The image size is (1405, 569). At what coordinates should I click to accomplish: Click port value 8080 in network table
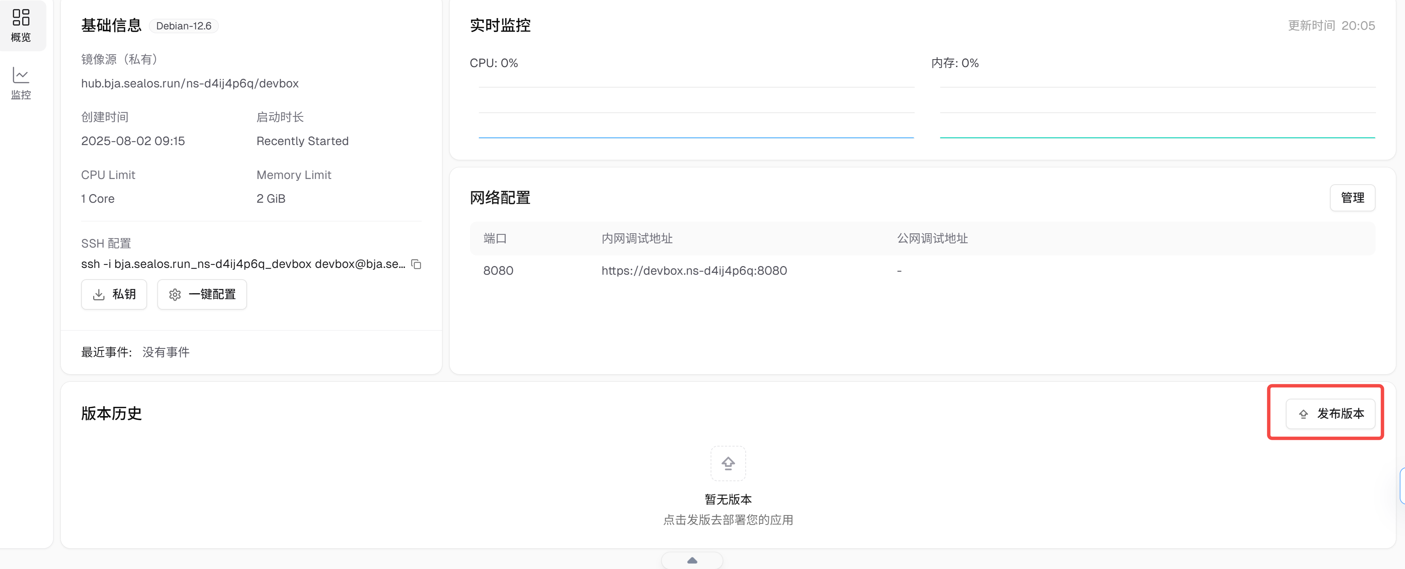point(498,270)
